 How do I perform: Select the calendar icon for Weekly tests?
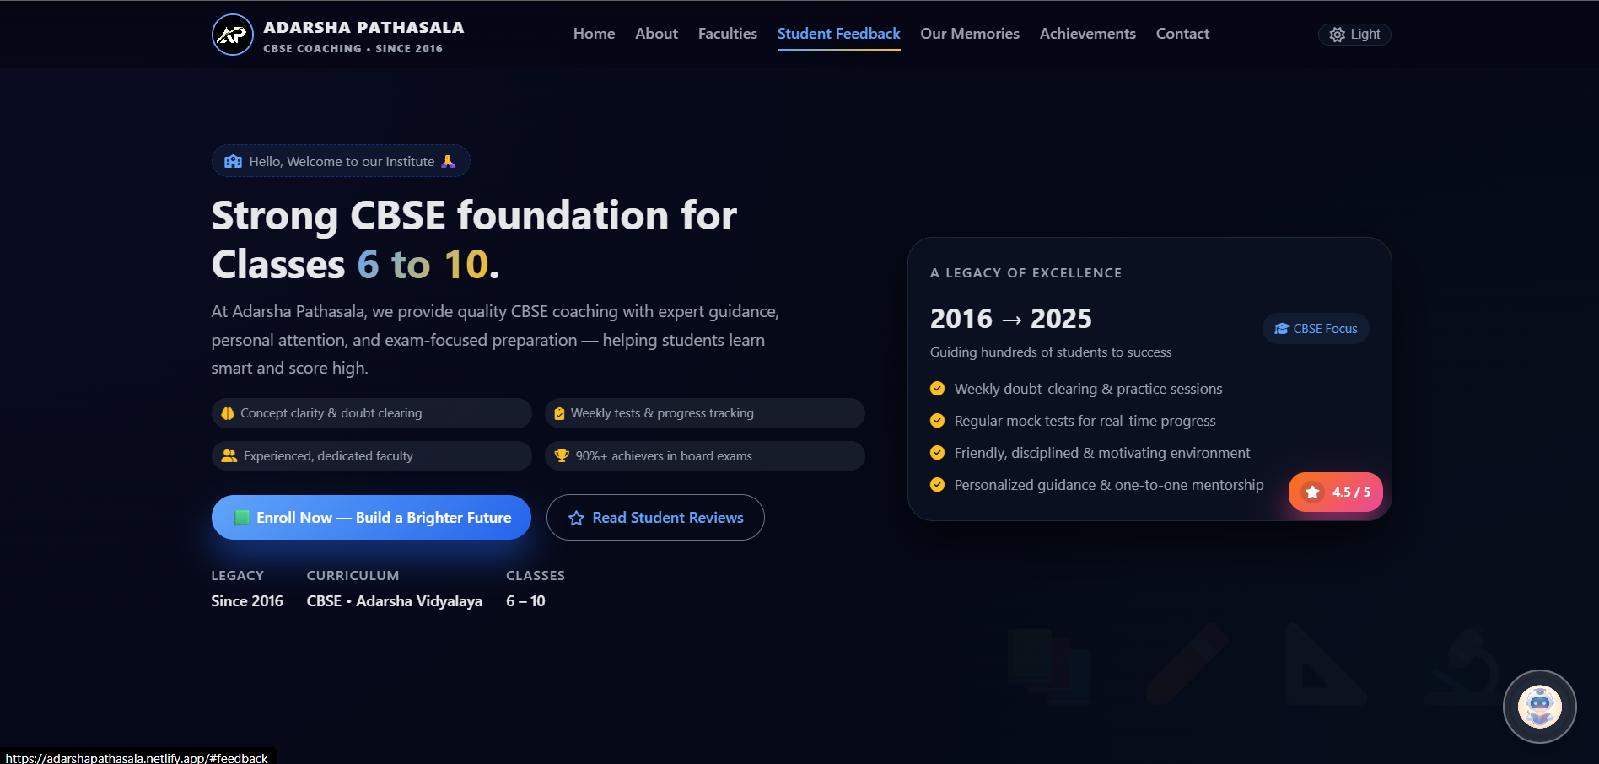(559, 413)
